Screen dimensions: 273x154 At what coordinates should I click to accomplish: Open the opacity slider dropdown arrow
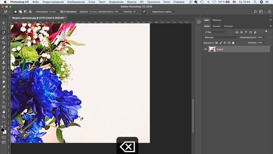(265, 38)
